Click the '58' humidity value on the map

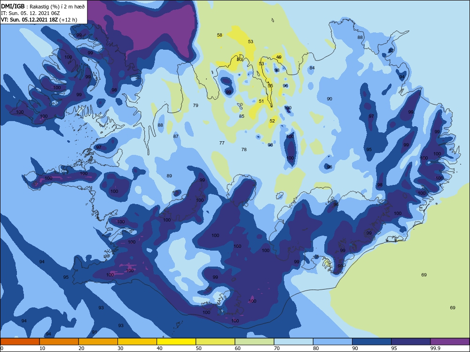coord(219,35)
